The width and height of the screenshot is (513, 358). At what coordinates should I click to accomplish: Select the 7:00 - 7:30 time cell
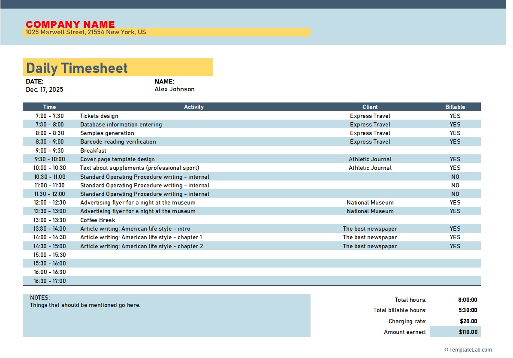click(50, 116)
